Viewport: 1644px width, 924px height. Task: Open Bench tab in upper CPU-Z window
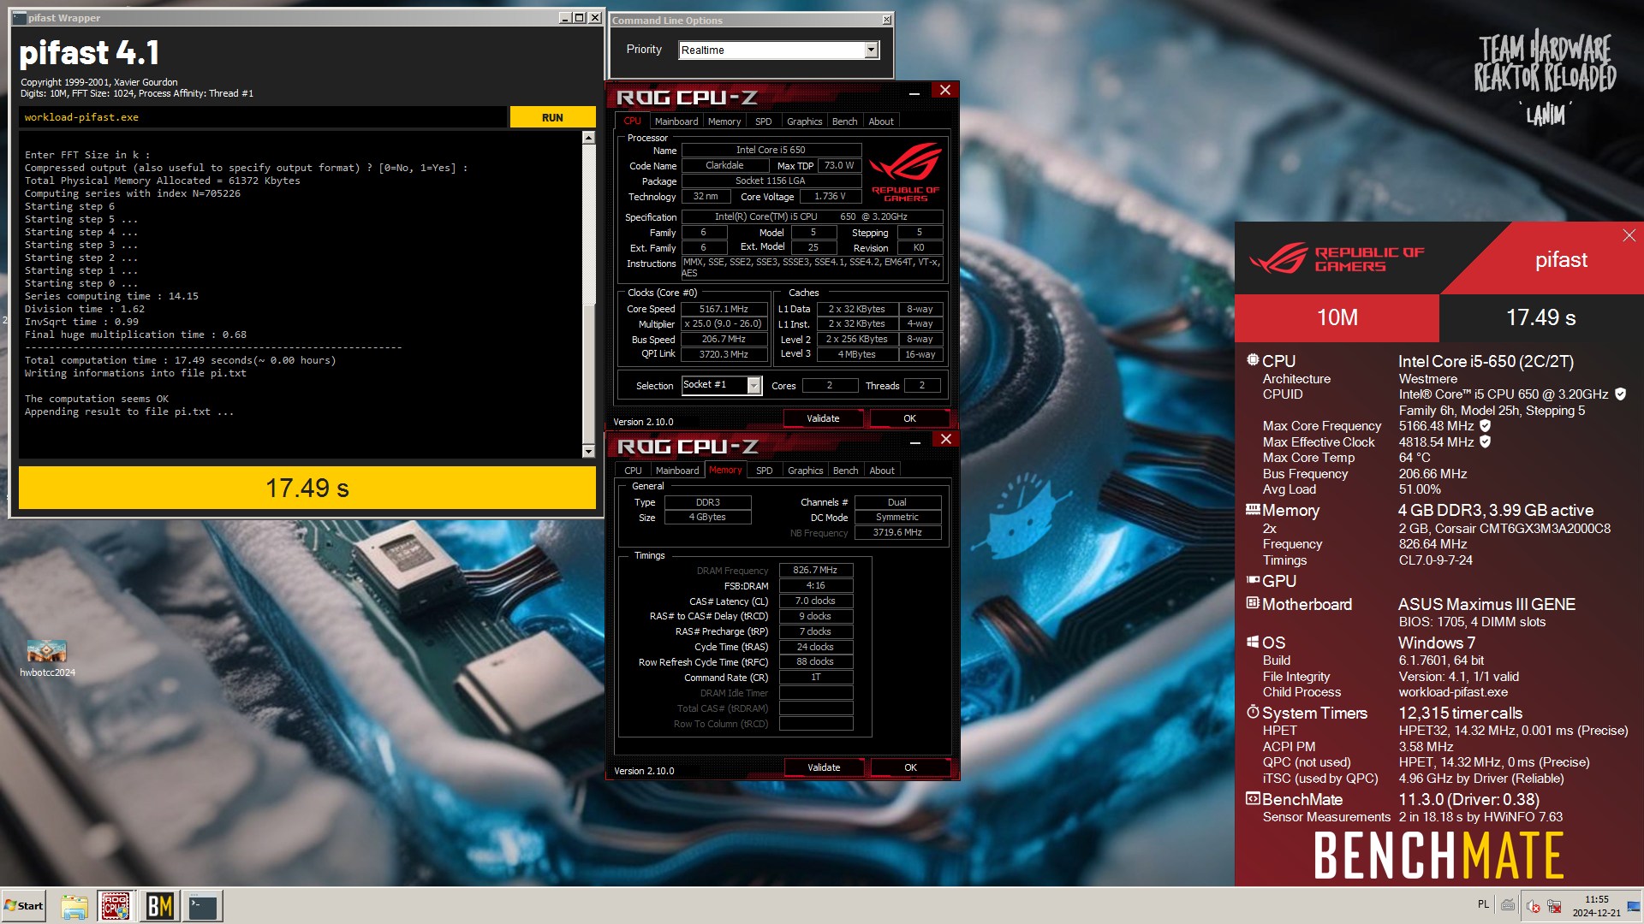point(844,121)
